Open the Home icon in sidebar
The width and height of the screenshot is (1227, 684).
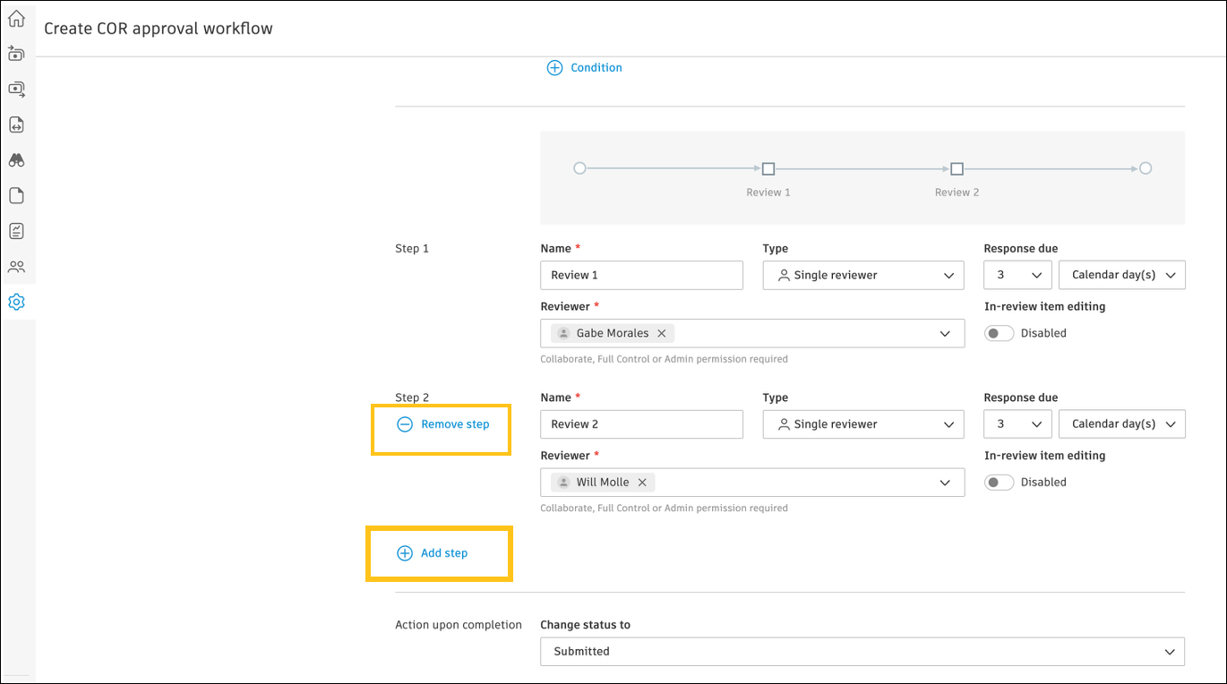pos(16,19)
